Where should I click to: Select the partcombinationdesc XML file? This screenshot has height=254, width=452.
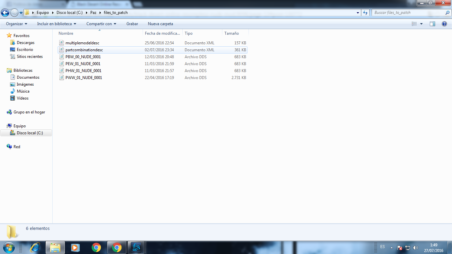pos(84,50)
